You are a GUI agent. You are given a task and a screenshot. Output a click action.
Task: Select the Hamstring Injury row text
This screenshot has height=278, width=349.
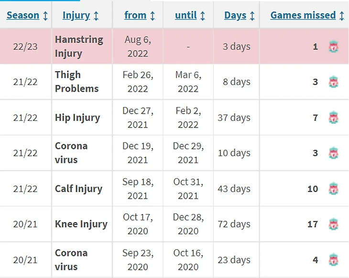tap(79, 46)
